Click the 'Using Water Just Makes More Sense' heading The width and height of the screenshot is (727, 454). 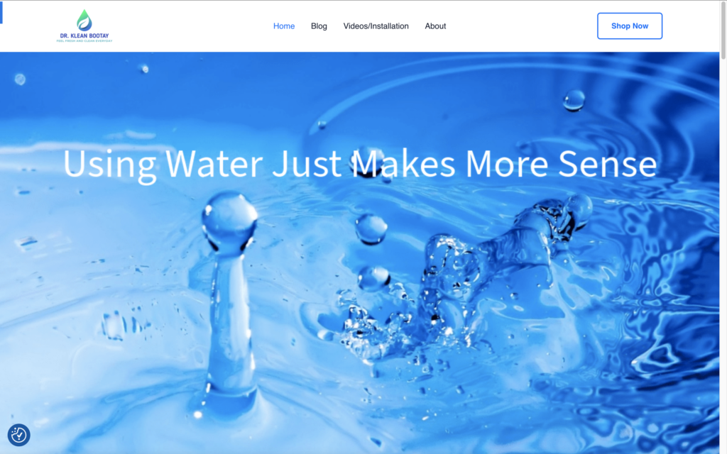point(360,164)
